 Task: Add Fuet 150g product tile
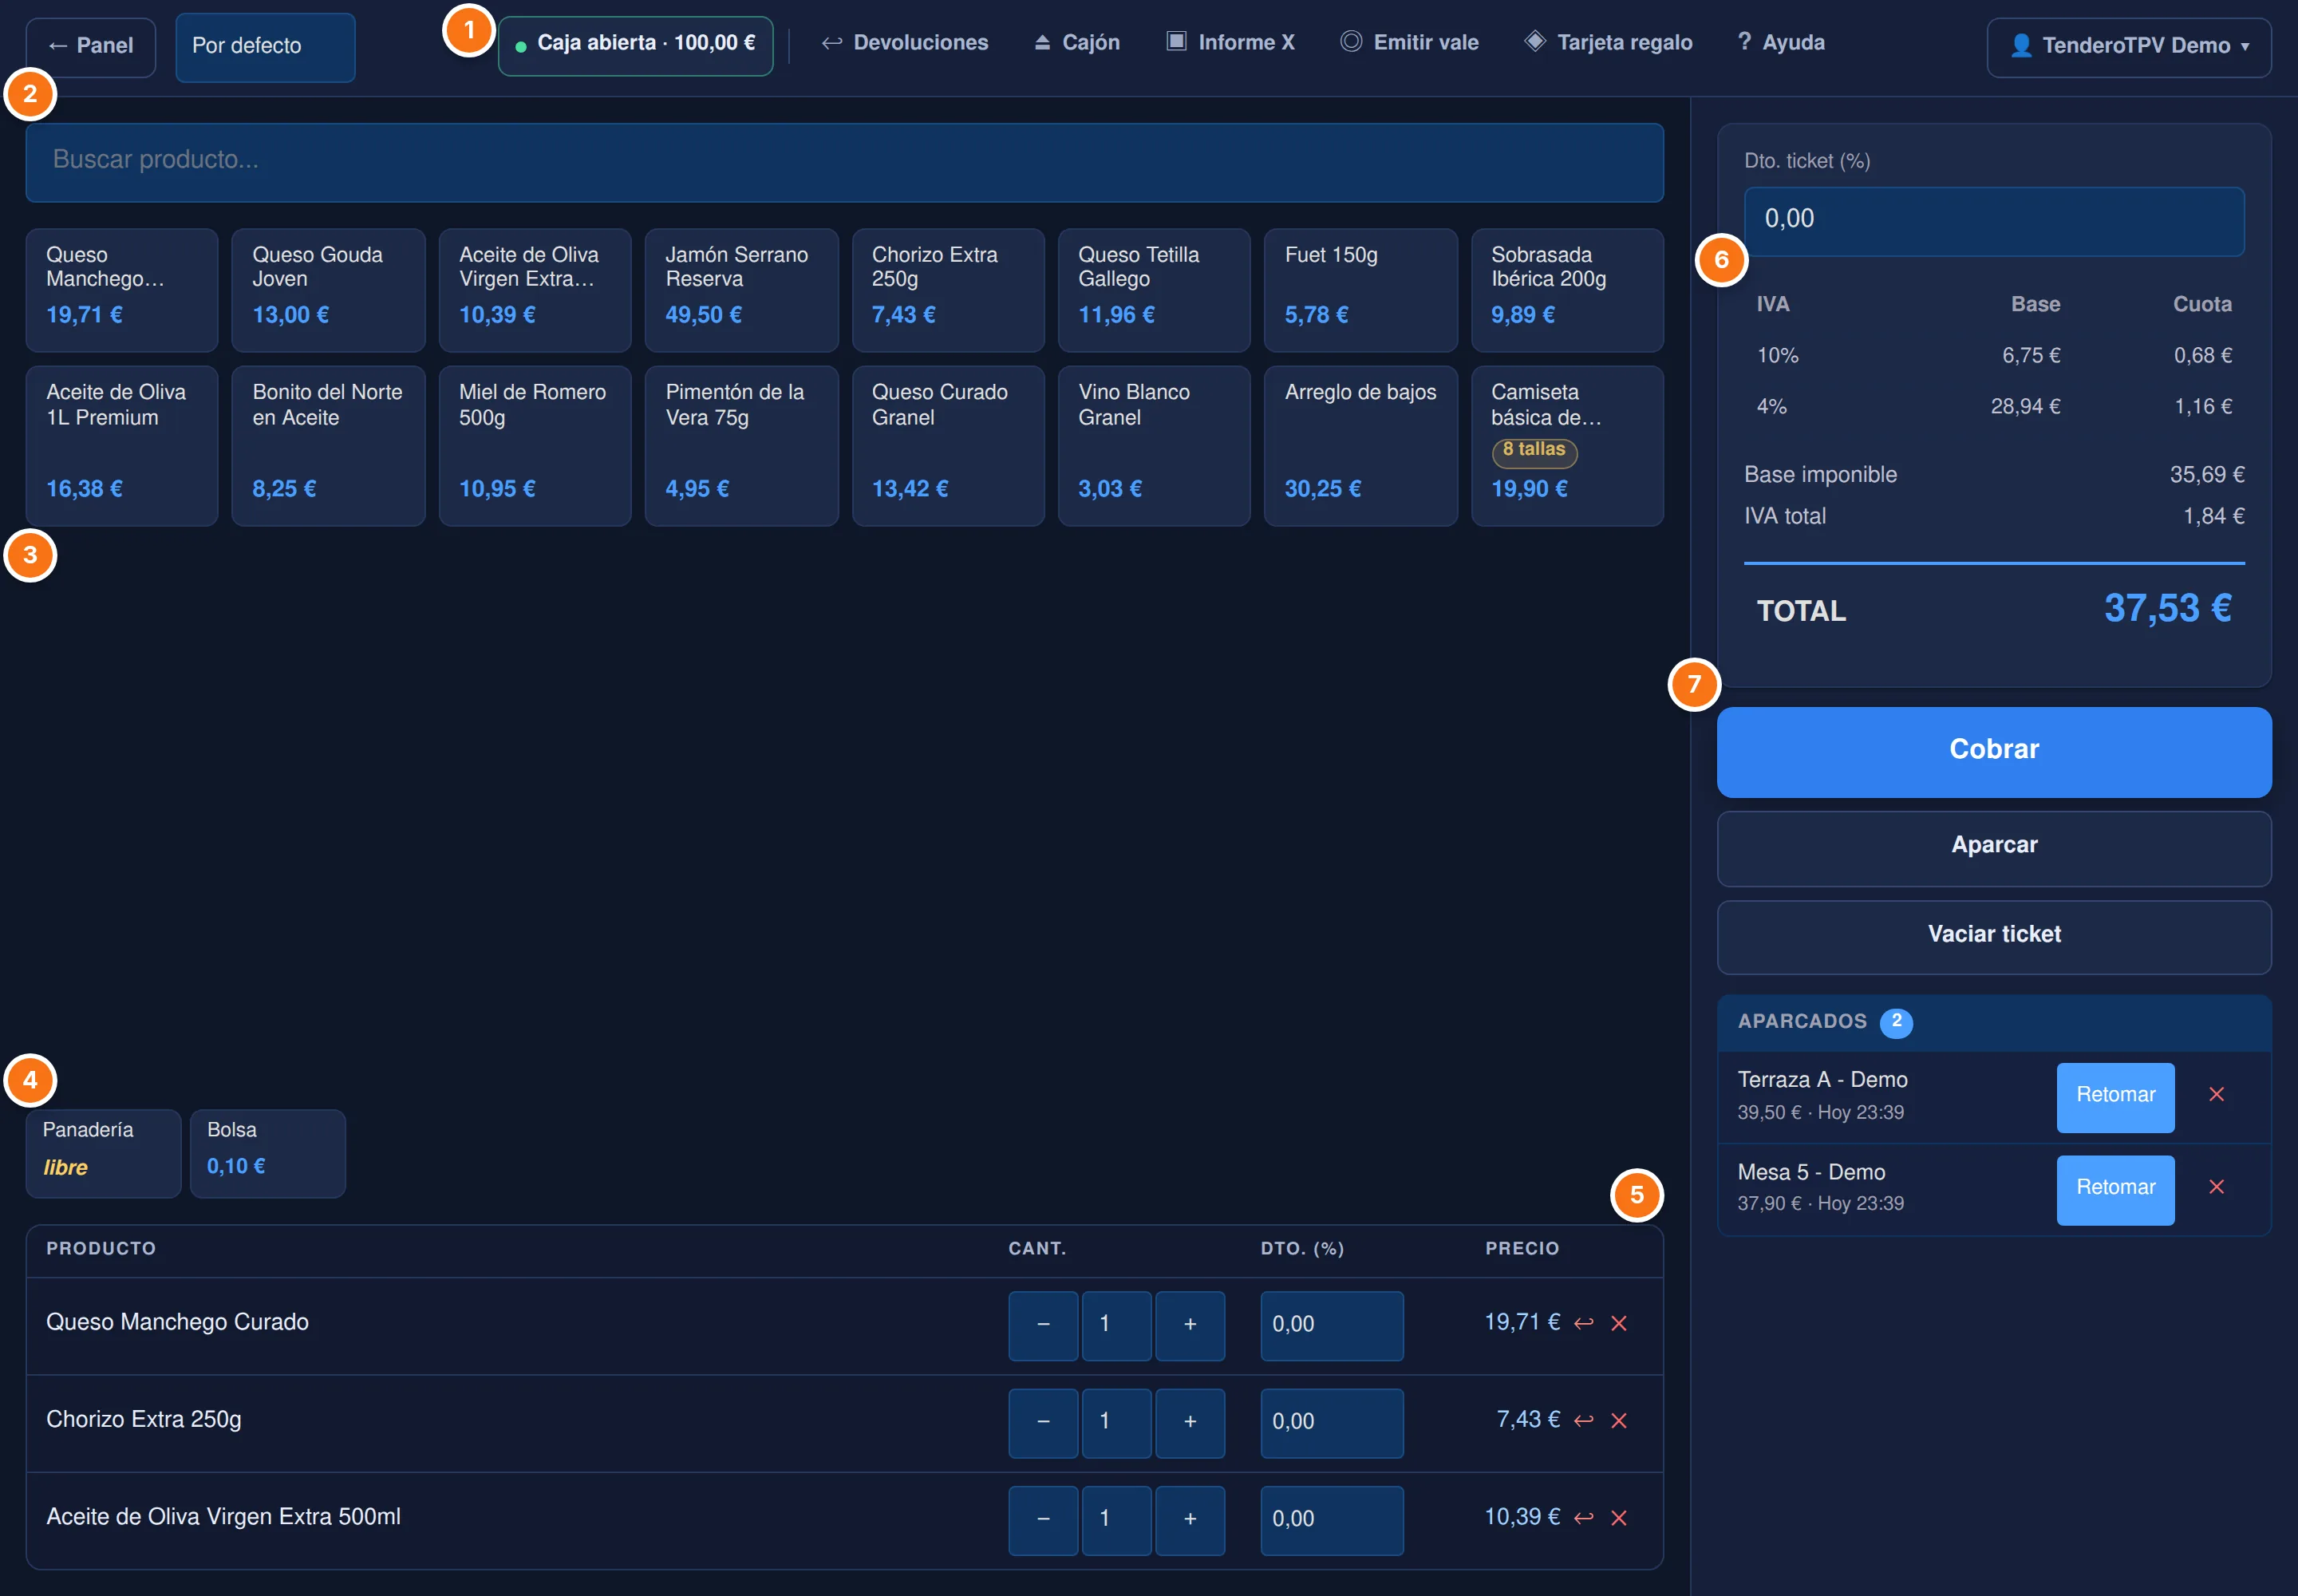[1360, 289]
